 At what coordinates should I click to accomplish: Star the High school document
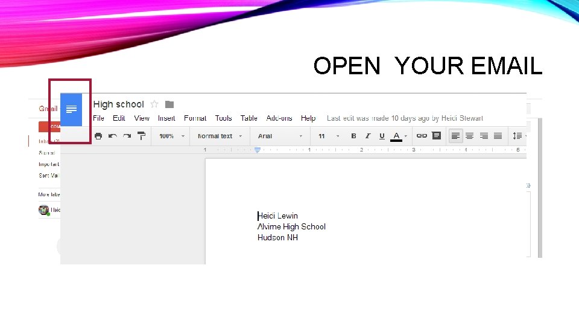(154, 104)
